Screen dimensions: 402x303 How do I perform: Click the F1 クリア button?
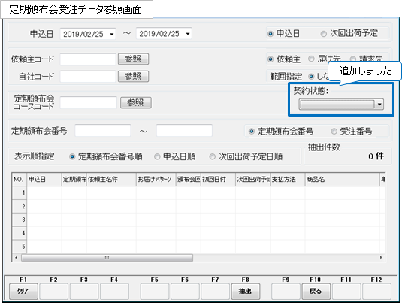(23, 291)
